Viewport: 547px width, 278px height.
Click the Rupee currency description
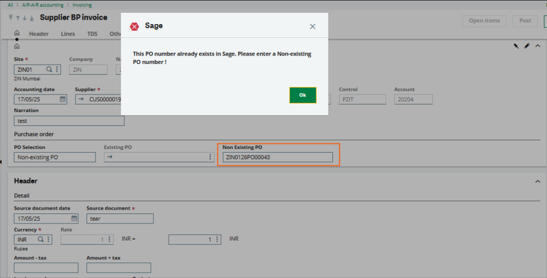[21, 249]
